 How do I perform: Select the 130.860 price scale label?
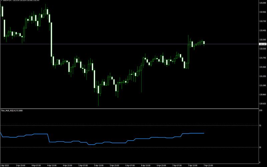click(263, 95)
